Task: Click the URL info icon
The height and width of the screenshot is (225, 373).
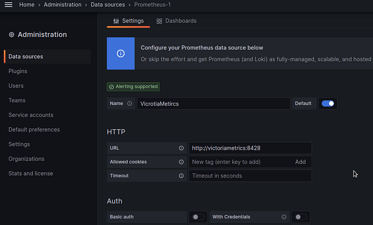Action: pos(181,148)
